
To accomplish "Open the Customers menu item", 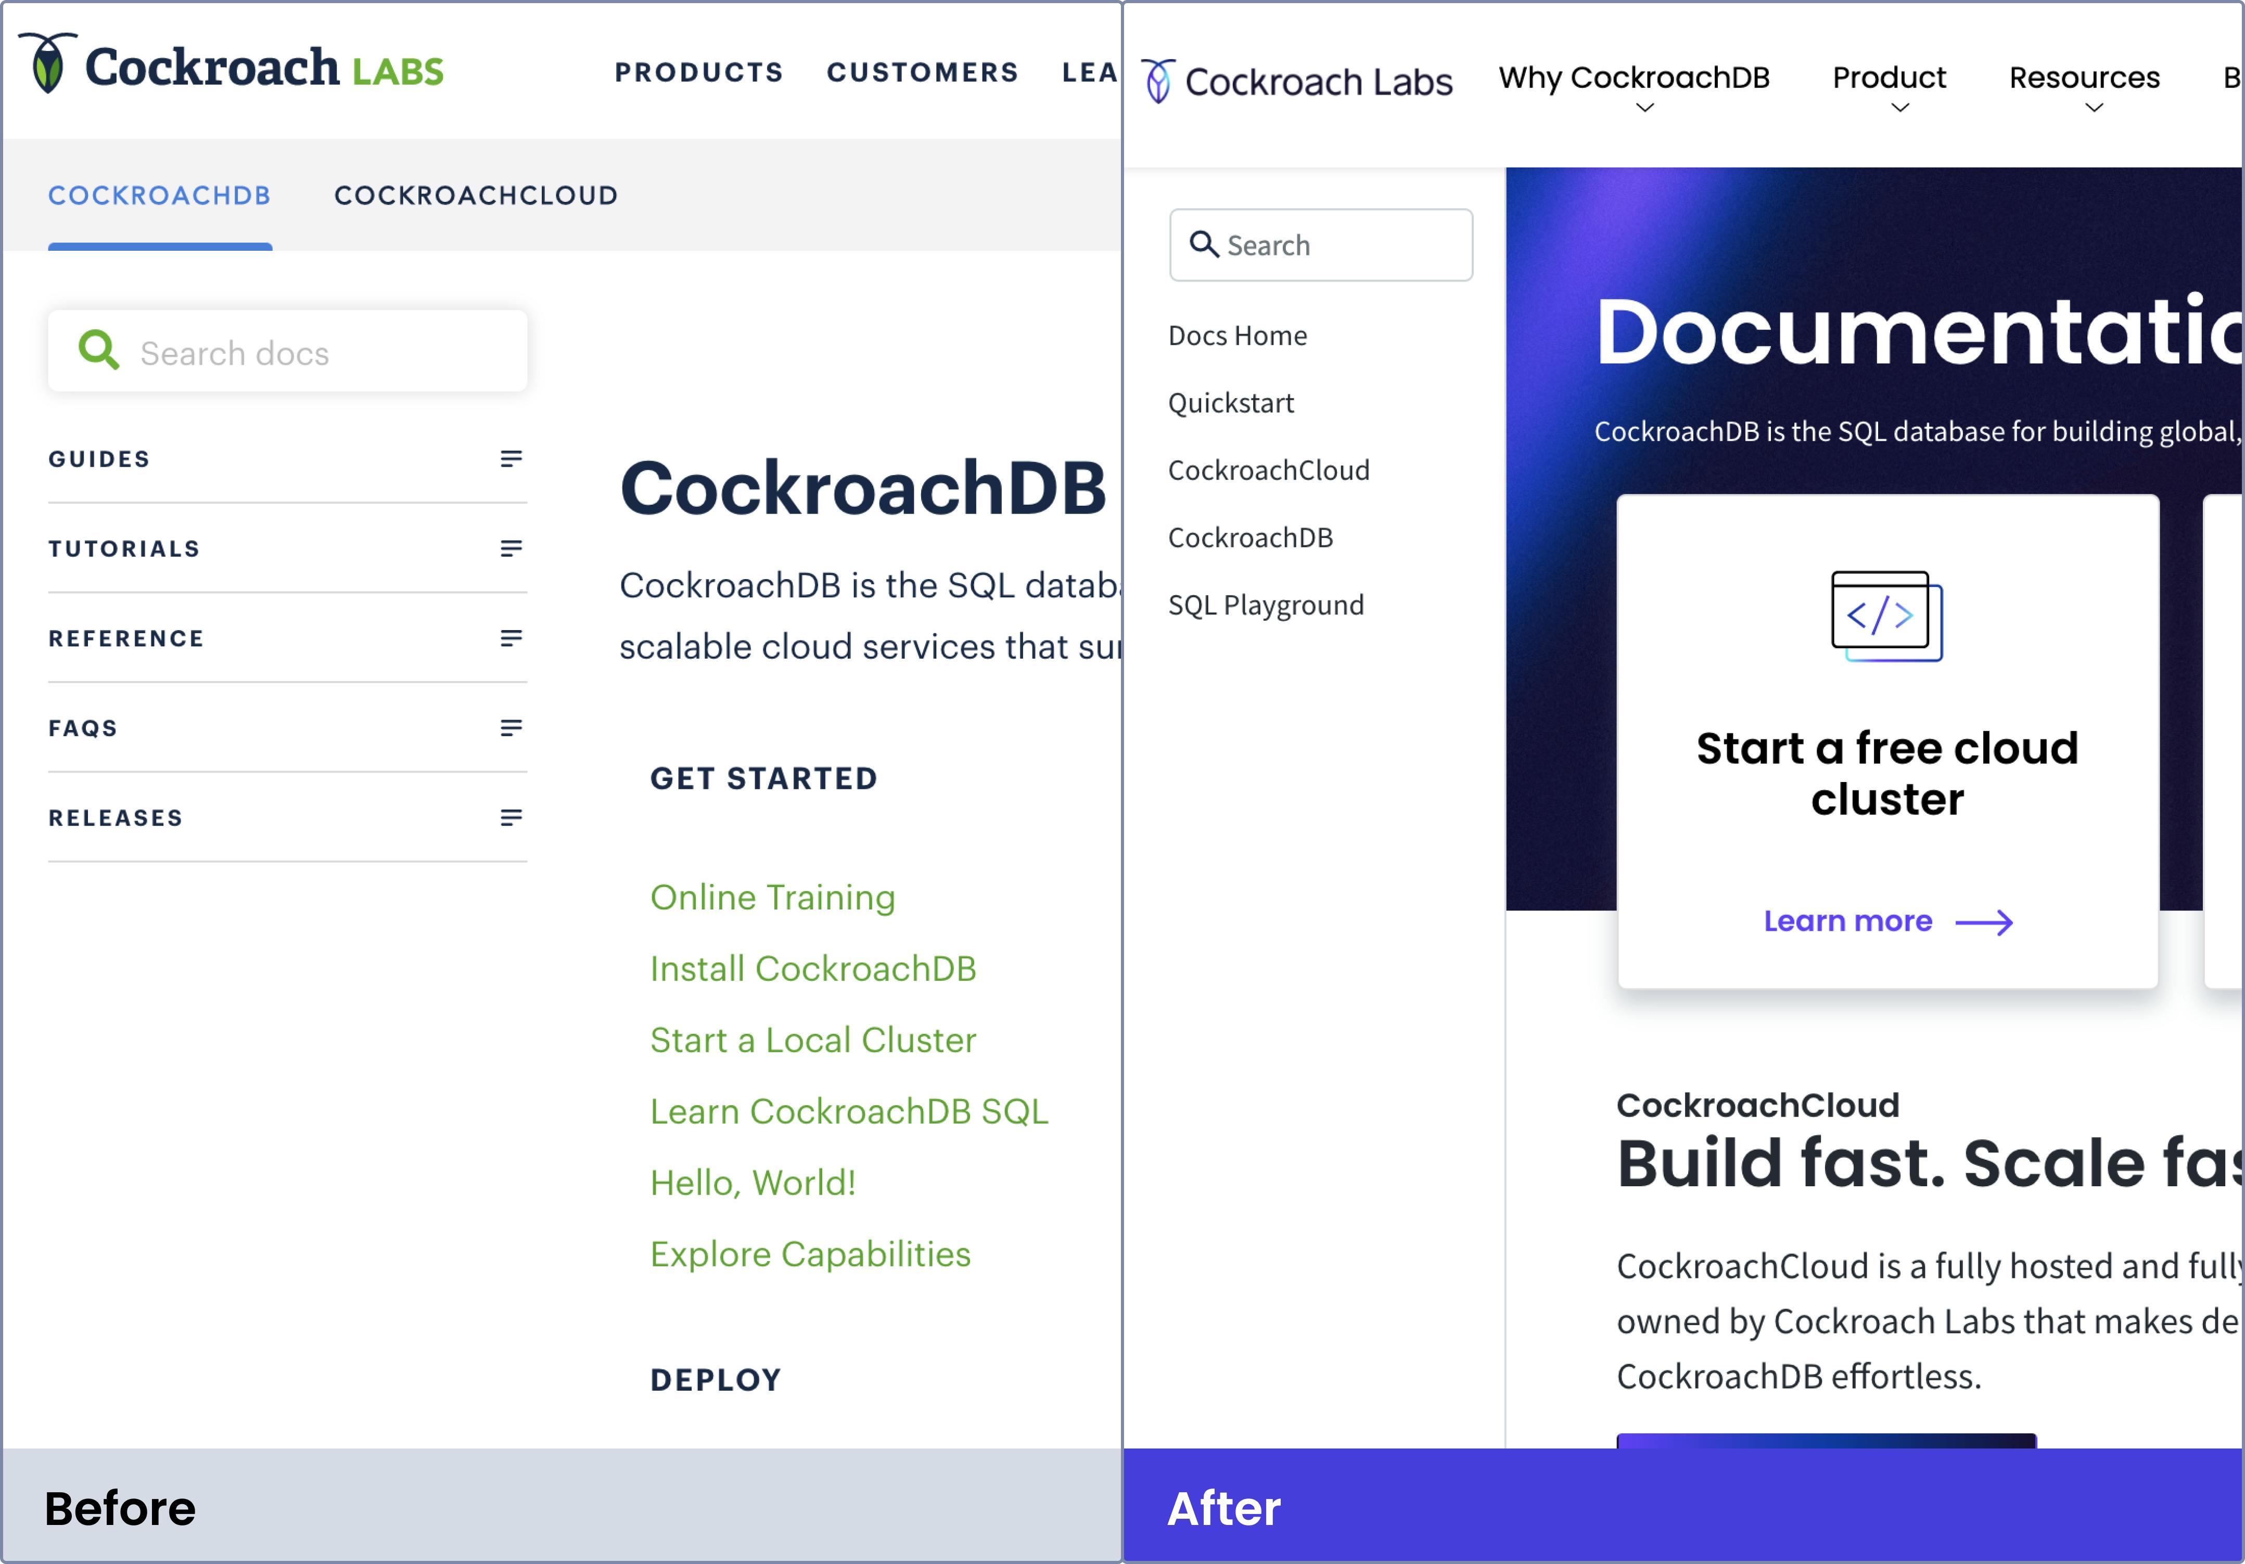I will pos(922,72).
